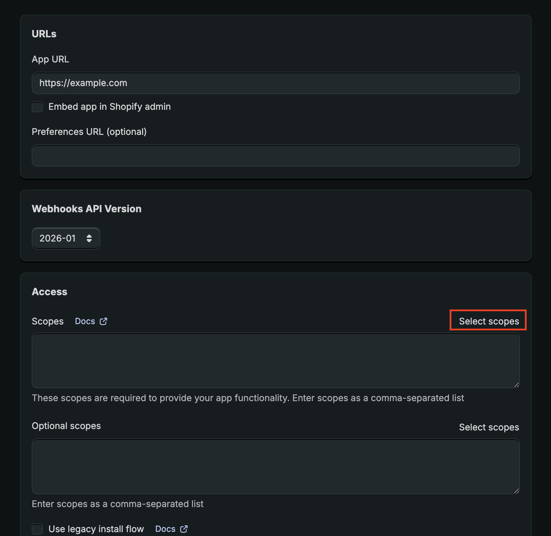Click inside the Optional scopes textarea
Viewport: 551px width, 536px height.
click(x=275, y=466)
